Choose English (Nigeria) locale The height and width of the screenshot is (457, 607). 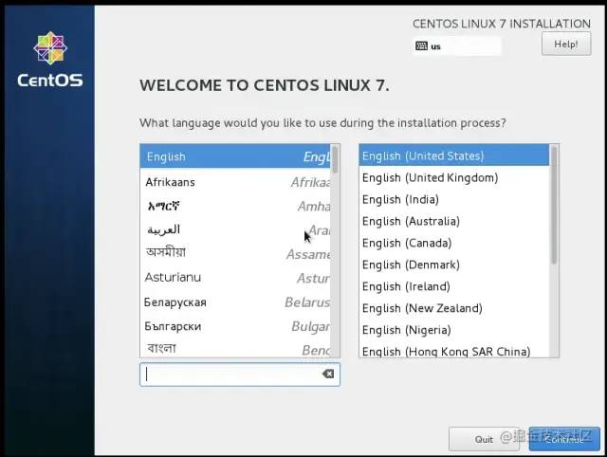(x=454, y=330)
